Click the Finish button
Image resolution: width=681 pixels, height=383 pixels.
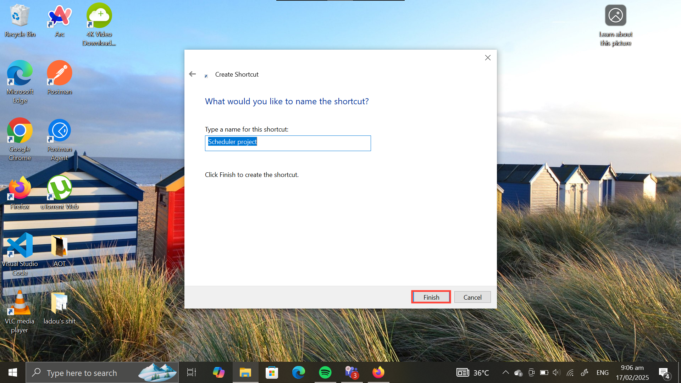point(431,297)
